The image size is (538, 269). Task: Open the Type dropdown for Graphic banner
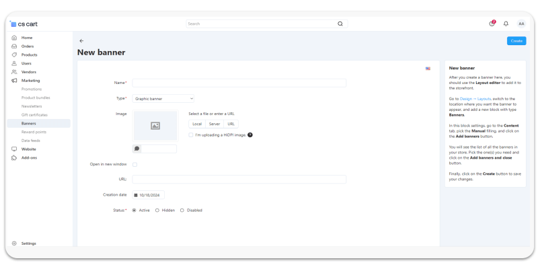163,98
